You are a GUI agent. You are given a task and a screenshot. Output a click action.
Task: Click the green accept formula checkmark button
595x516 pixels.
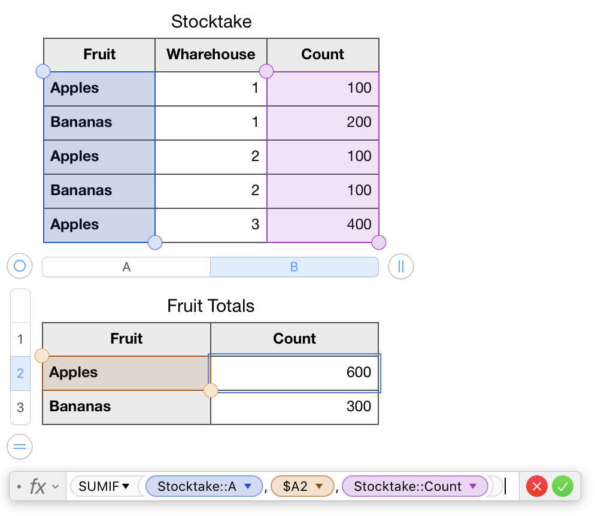(x=563, y=487)
